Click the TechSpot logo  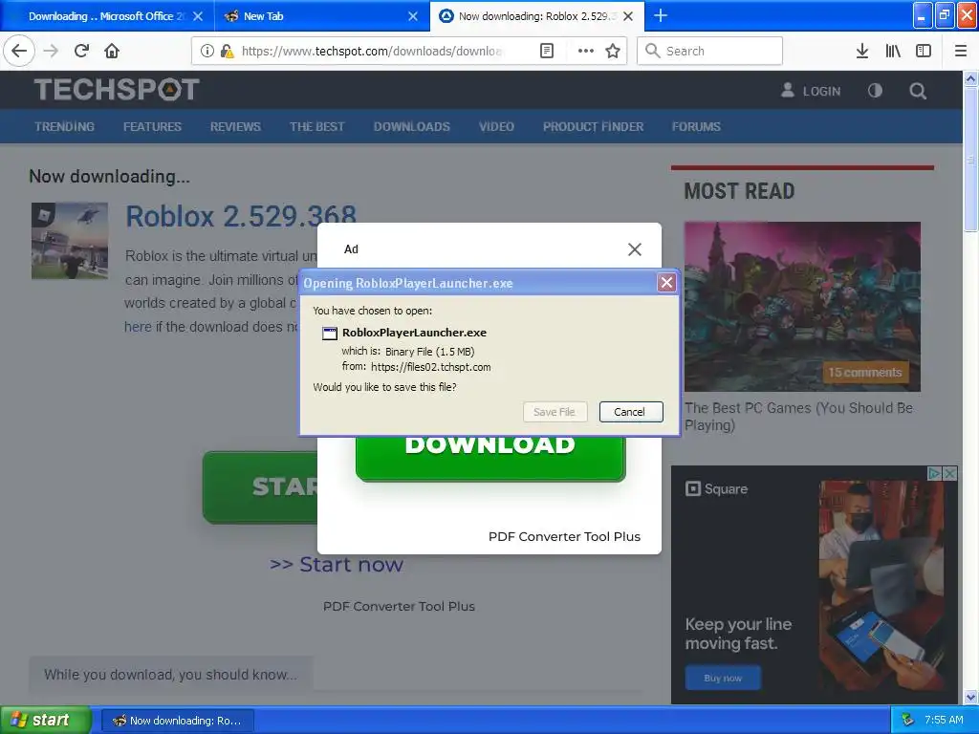tap(117, 90)
